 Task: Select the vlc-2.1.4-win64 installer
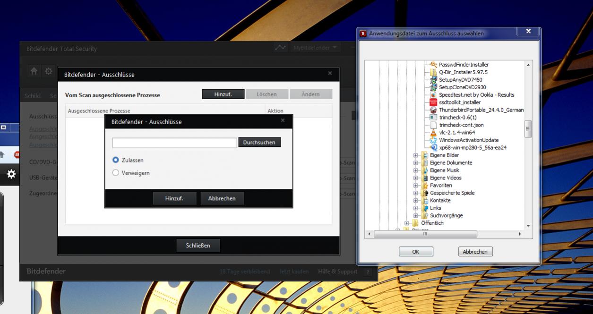(456, 133)
